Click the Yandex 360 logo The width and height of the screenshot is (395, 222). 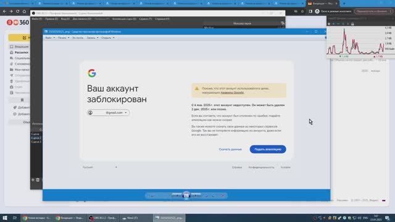point(18,22)
